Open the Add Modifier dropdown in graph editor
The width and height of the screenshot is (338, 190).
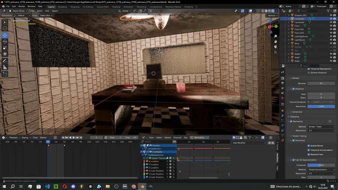pyautogui.click(x=249, y=143)
